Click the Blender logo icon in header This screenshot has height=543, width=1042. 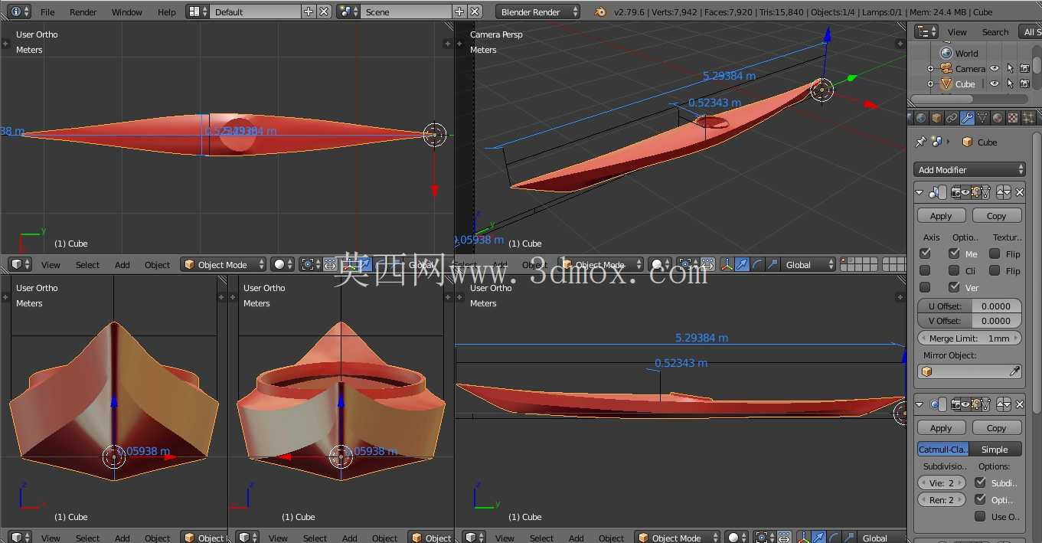point(600,11)
